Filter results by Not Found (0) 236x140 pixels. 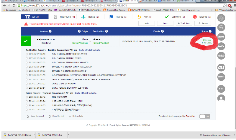click(64, 17)
